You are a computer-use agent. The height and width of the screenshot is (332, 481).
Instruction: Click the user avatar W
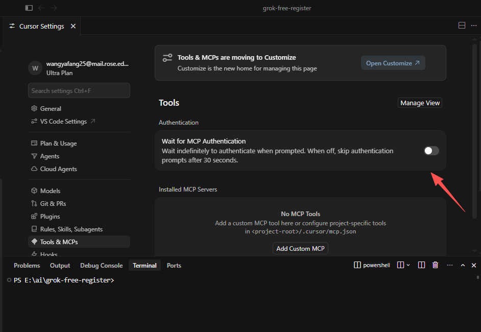pos(35,68)
